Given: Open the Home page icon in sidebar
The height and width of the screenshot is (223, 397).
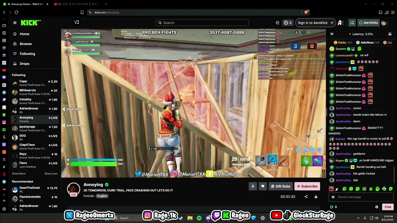Looking at the screenshot, I should (15, 34).
